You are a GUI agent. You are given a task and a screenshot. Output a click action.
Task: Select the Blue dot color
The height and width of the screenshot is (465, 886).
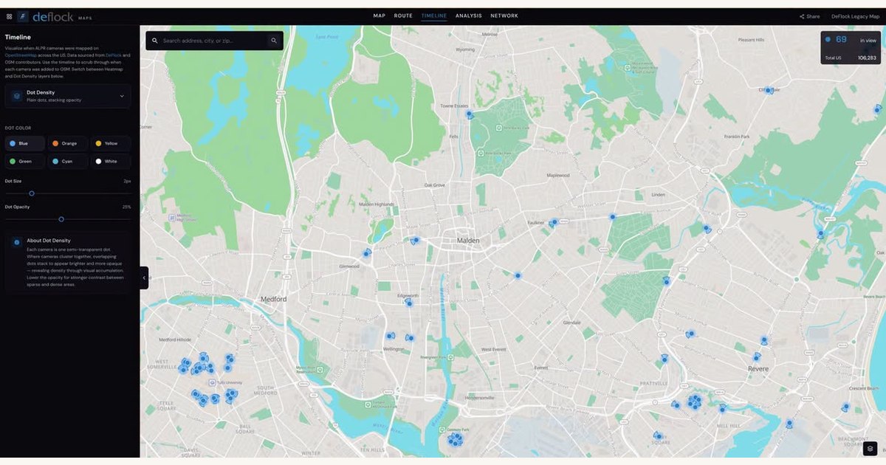coord(25,143)
